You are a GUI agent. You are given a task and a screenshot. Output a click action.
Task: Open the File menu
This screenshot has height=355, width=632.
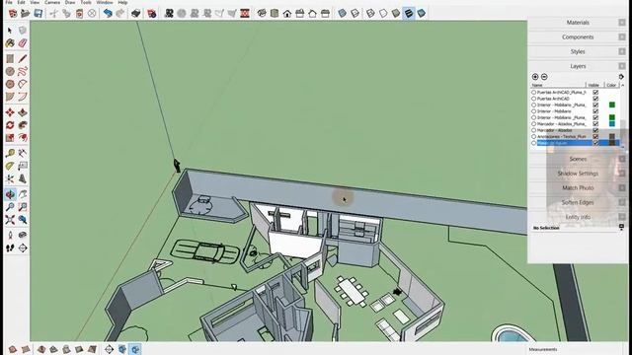coord(9,2)
